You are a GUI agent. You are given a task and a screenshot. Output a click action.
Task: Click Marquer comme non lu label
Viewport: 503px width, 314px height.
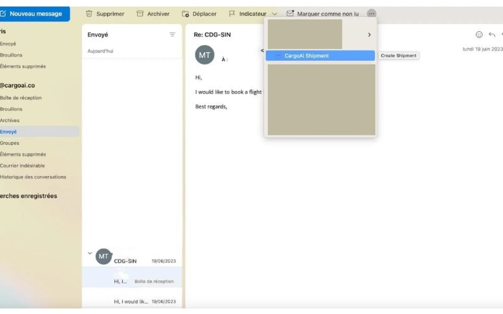click(x=328, y=14)
